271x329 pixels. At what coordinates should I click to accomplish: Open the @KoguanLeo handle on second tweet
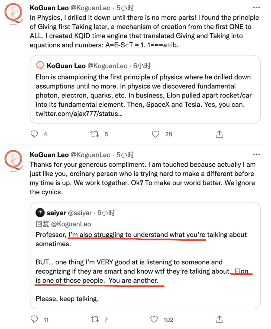[x=91, y=155]
